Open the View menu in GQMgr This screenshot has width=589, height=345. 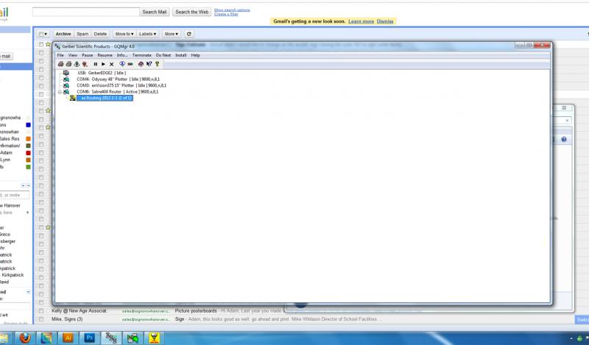[72, 55]
